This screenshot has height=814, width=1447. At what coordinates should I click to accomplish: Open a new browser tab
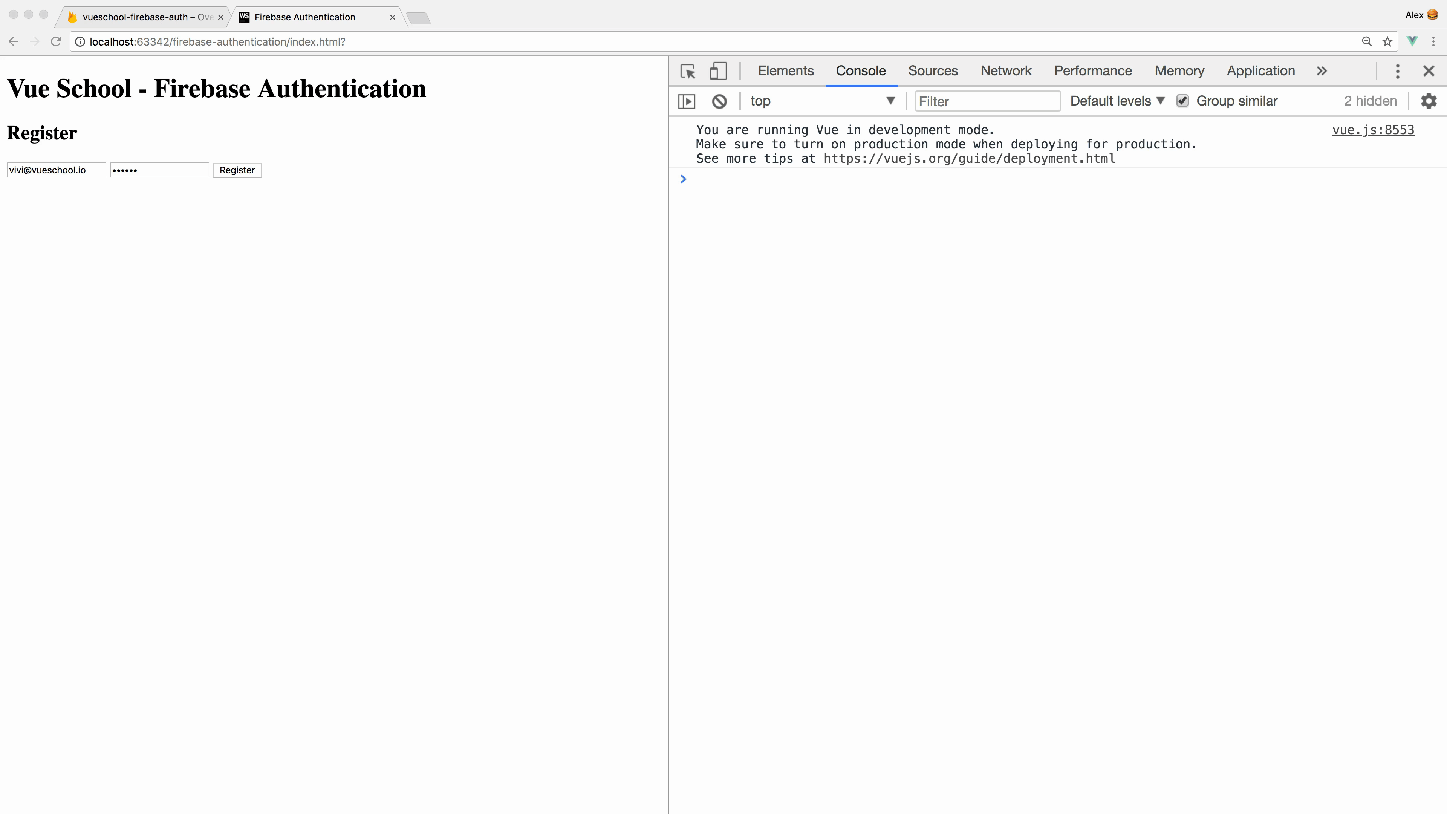tap(419, 18)
